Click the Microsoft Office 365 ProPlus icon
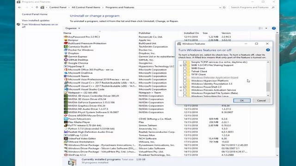This screenshot has height=166, width=296. pos(66,70)
